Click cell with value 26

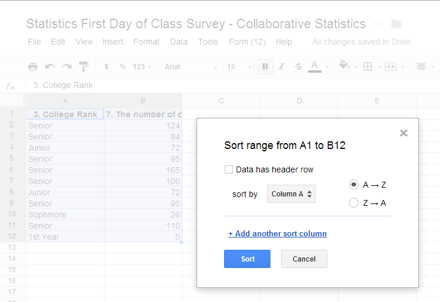click(x=143, y=215)
